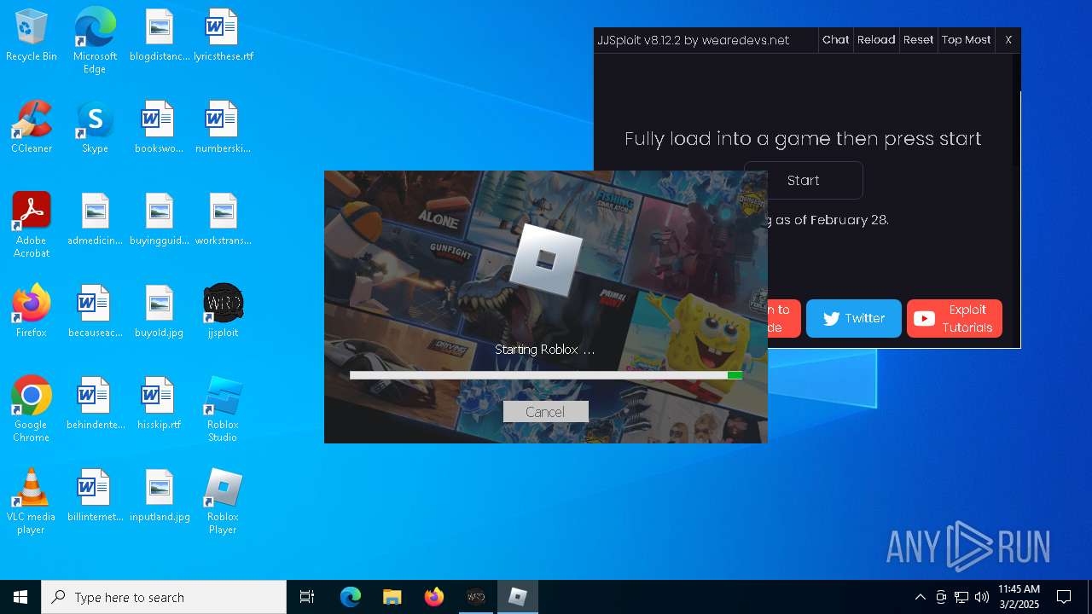Open Microsoft Edge desktop shortcut
The width and height of the screenshot is (1092, 614).
click(95, 41)
